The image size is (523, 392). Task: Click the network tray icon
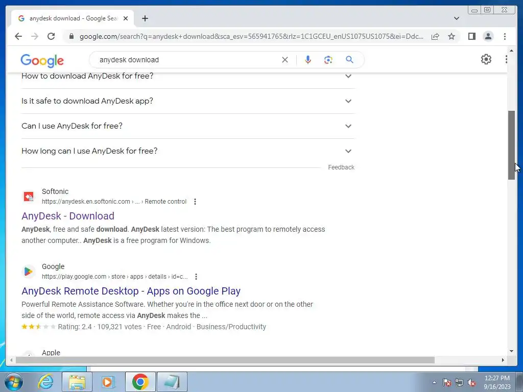[x=459, y=382]
